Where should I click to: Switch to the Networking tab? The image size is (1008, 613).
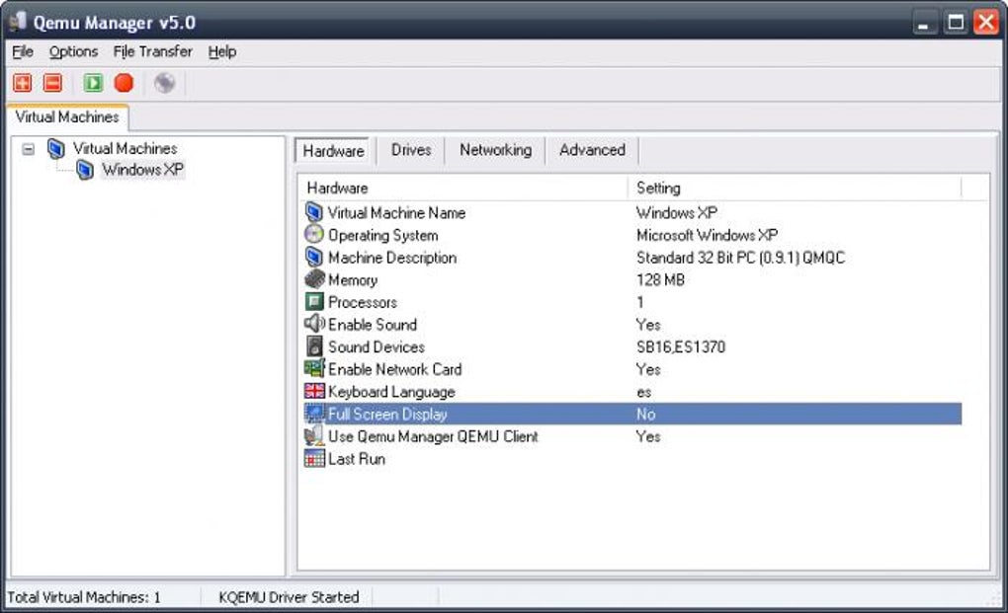pyautogui.click(x=495, y=150)
